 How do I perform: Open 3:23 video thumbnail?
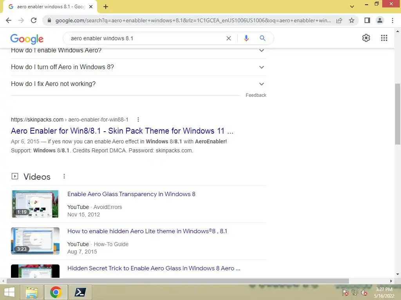pos(35,241)
